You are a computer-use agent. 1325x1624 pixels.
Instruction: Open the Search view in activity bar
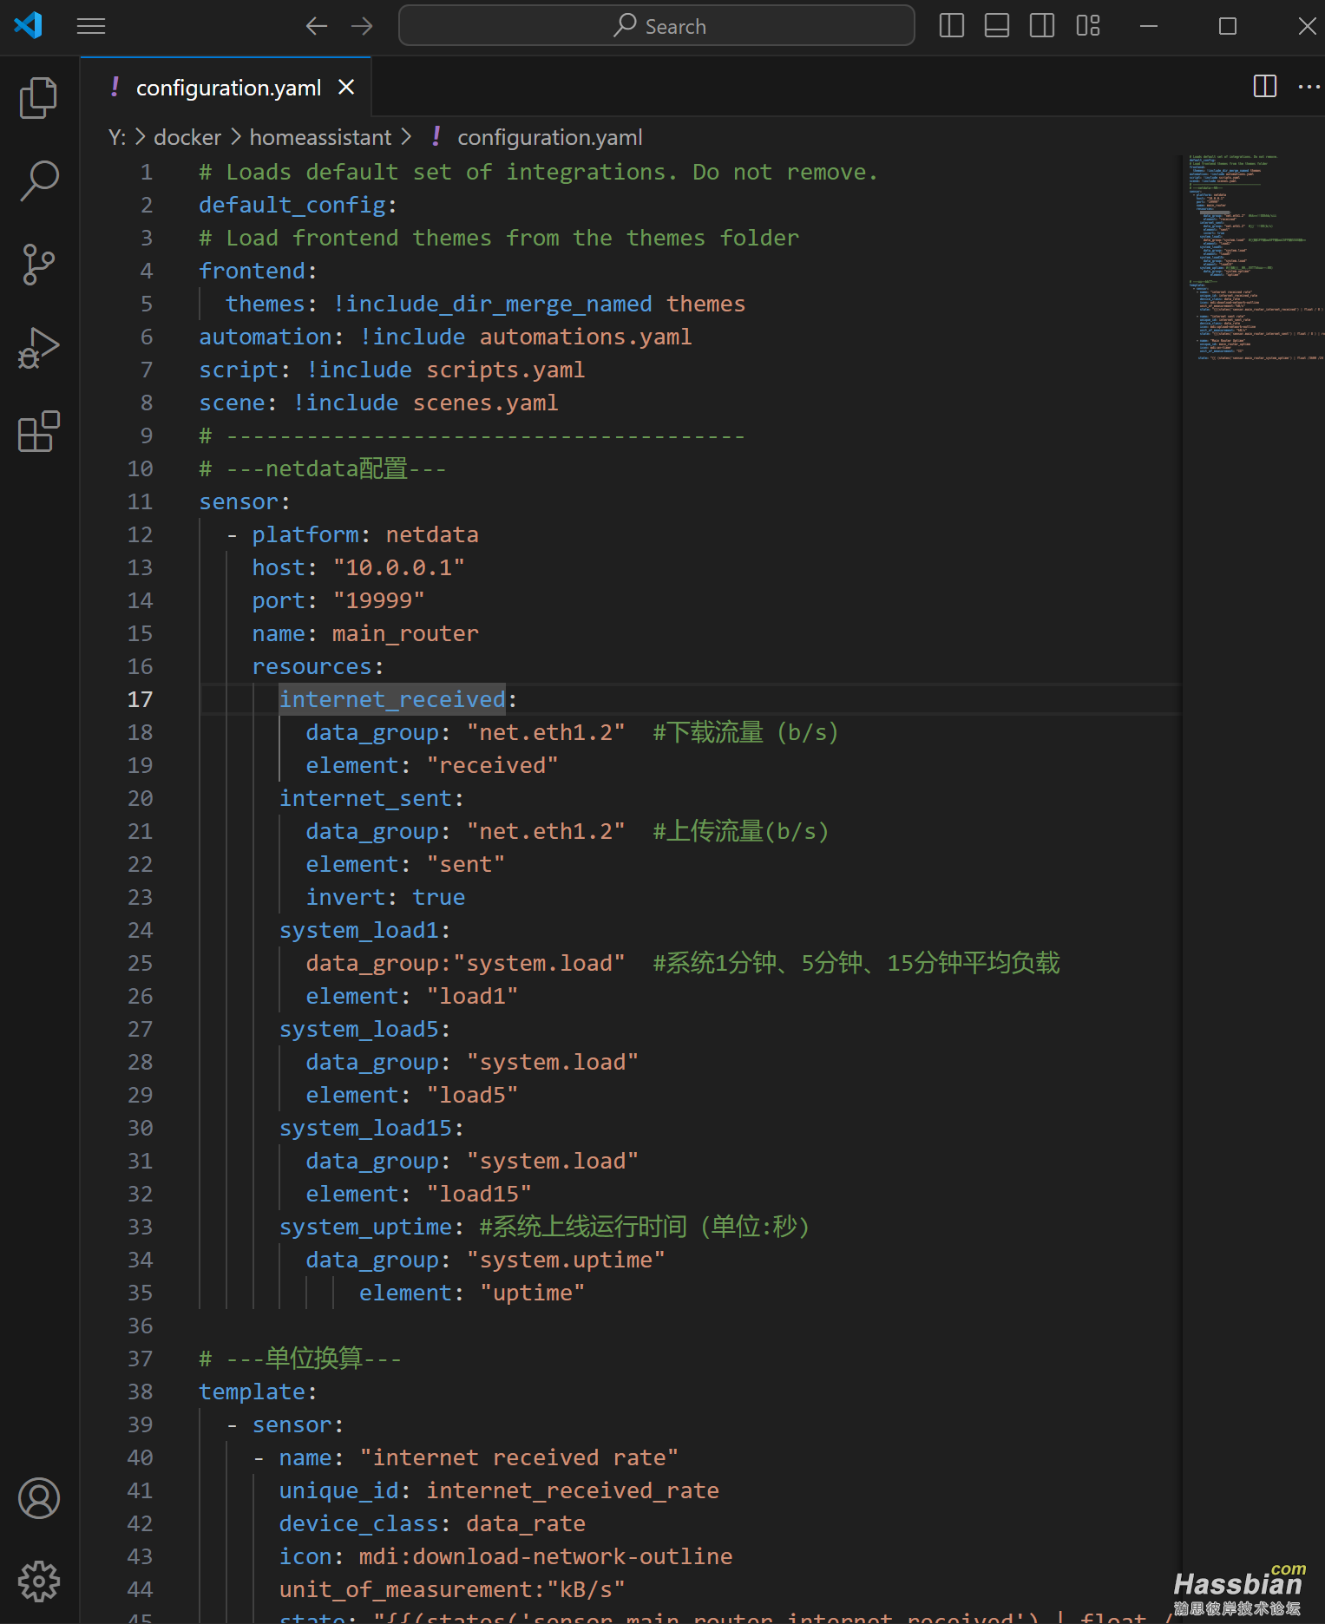[39, 180]
